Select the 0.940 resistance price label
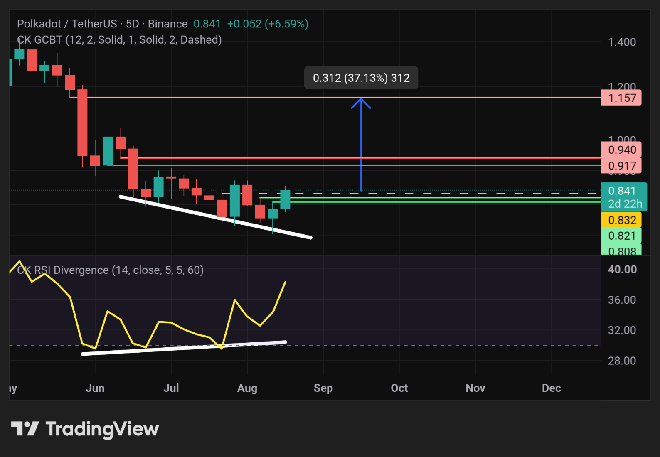The image size is (660, 457). [x=621, y=150]
